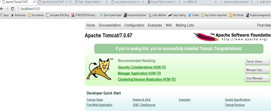Open Mailing Lists in Tomcat navigation bar

pos(185,25)
